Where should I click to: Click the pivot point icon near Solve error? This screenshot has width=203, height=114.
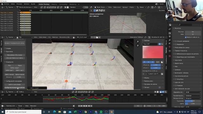click(145, 37)
